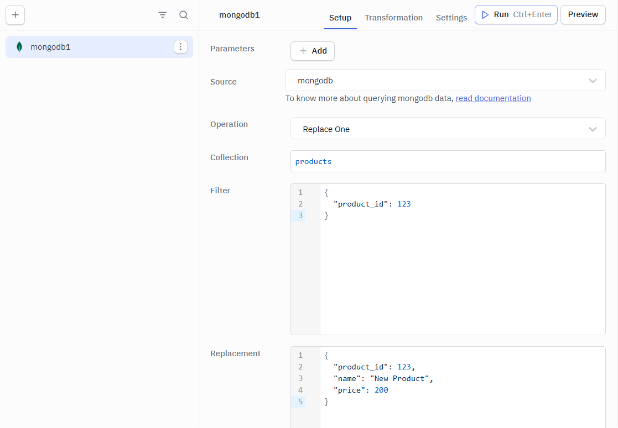
Task: Go to the Settings tab
Action: [451, 18]
